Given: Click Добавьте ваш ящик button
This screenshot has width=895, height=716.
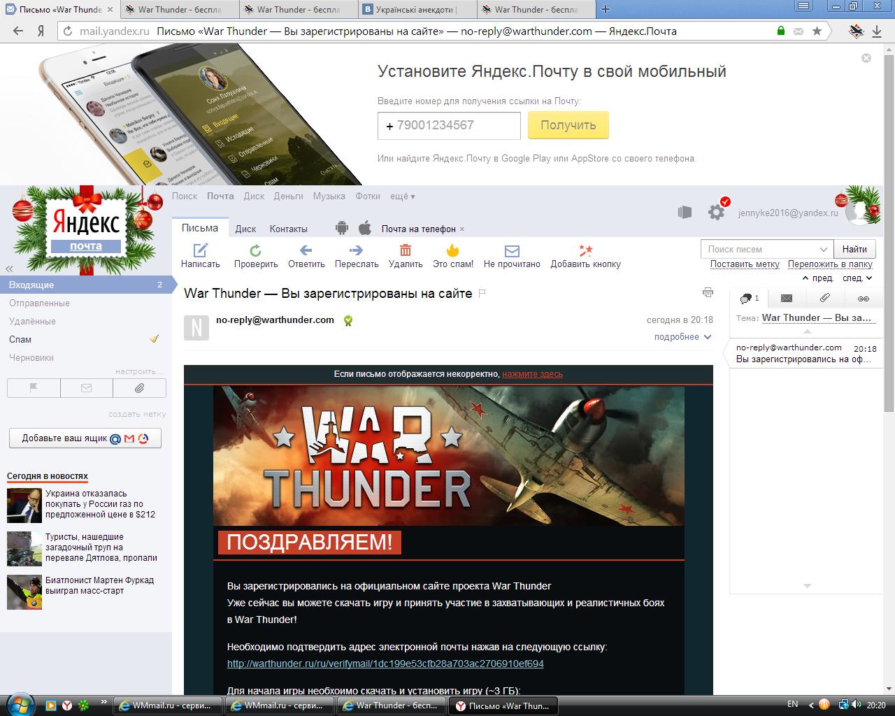Looking at the screenshot, I should (85, 438).
